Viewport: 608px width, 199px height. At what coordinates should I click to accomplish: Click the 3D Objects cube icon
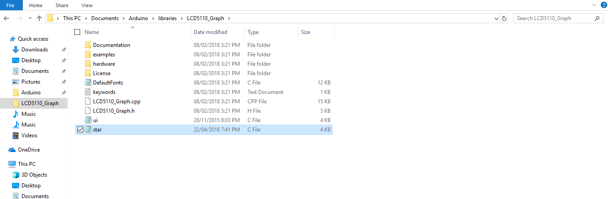[16, 175]
